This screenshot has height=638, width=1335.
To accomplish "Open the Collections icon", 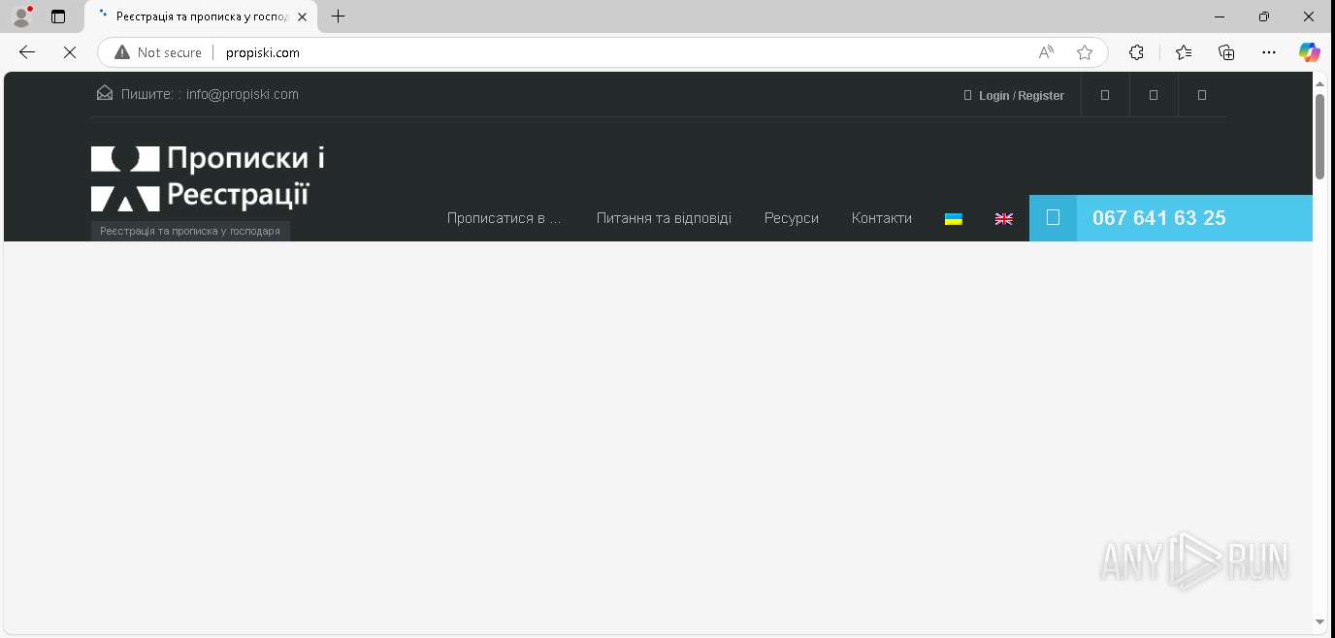I will pyautogui.click(x=1226, y=52).
